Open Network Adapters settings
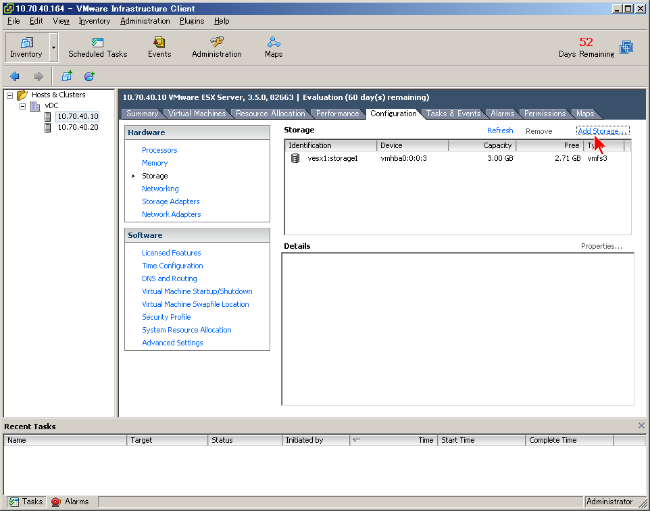This screenshot has width=650, height=511. pyautogui.click(x=171, y=214)
